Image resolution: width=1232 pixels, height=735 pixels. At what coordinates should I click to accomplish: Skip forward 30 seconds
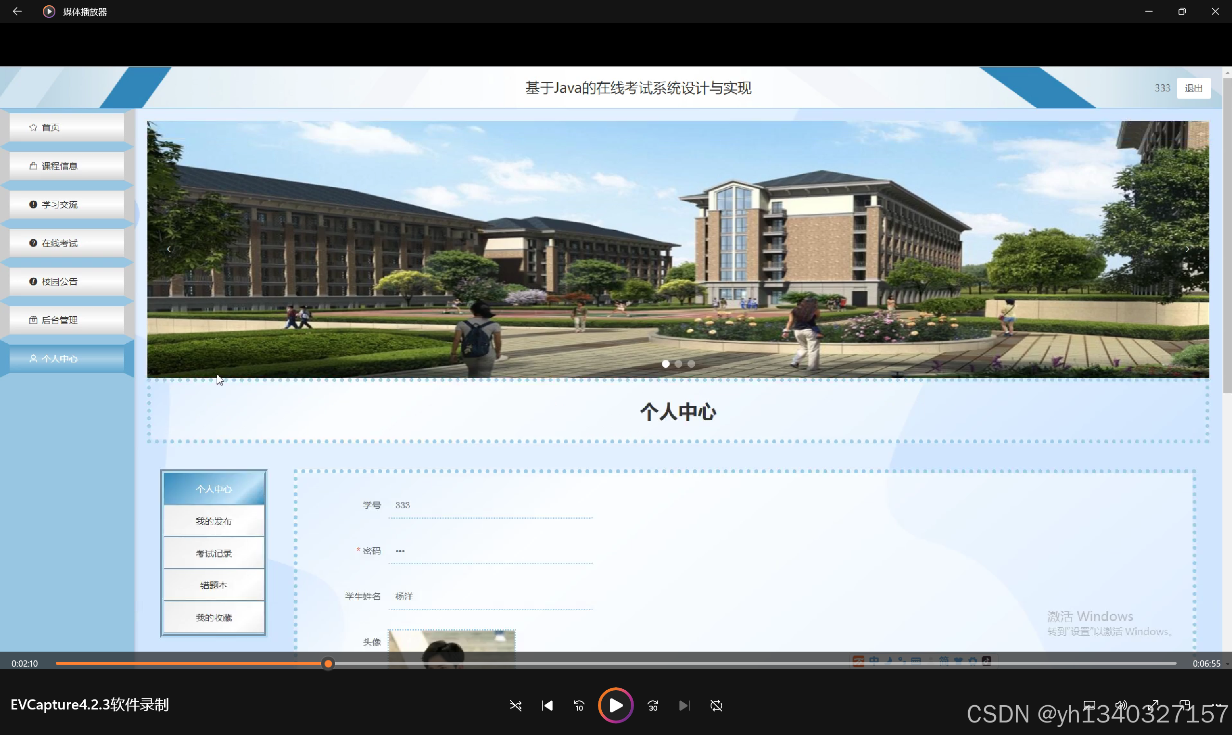tap(653, 705)
